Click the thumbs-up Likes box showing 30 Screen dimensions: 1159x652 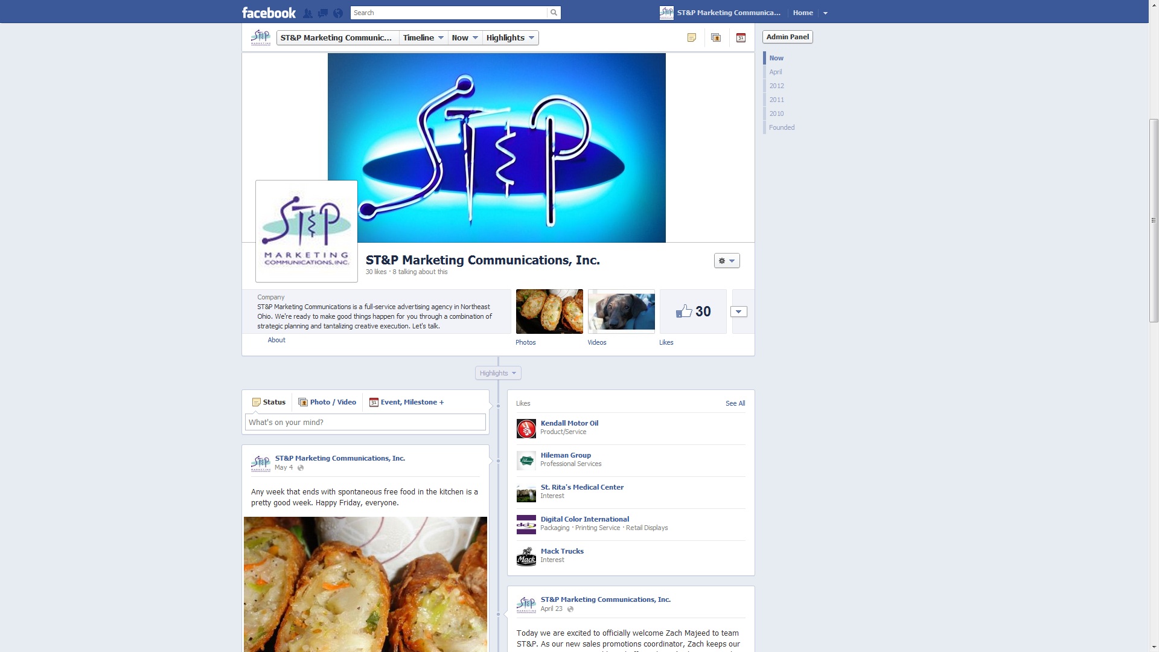(693, 312)
